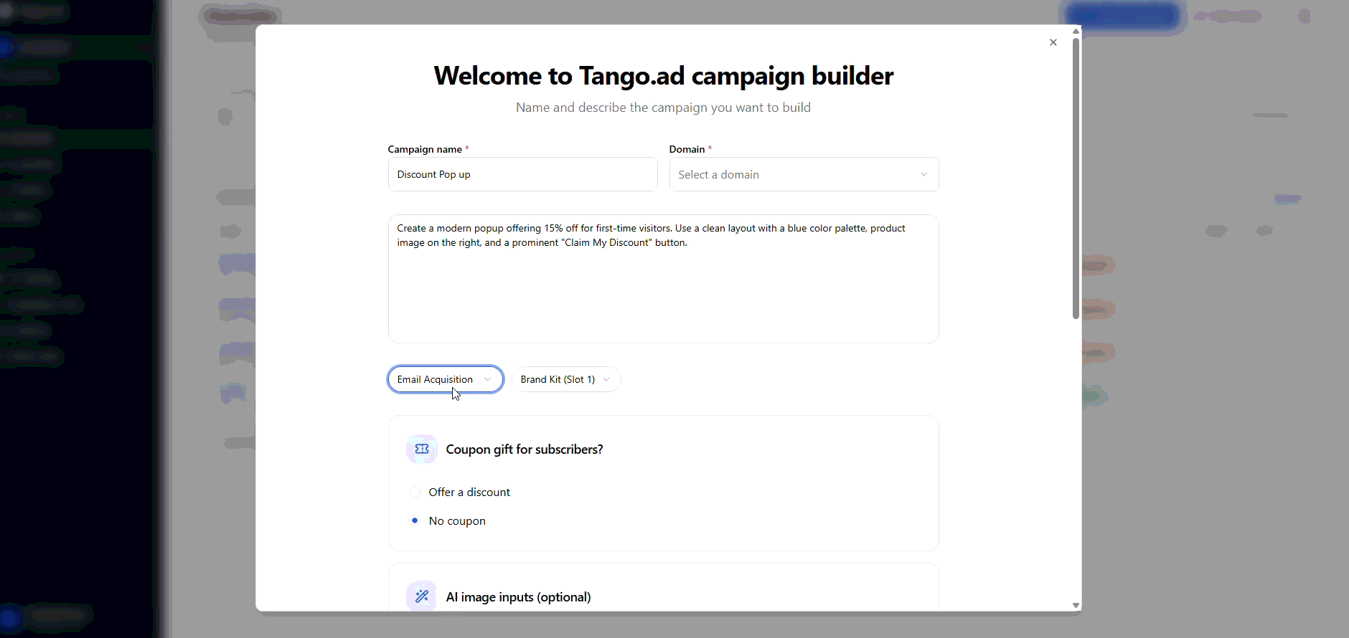Click the Email Acquisition chevron icon
1349x638 pixels.
[x=488, y=379]
